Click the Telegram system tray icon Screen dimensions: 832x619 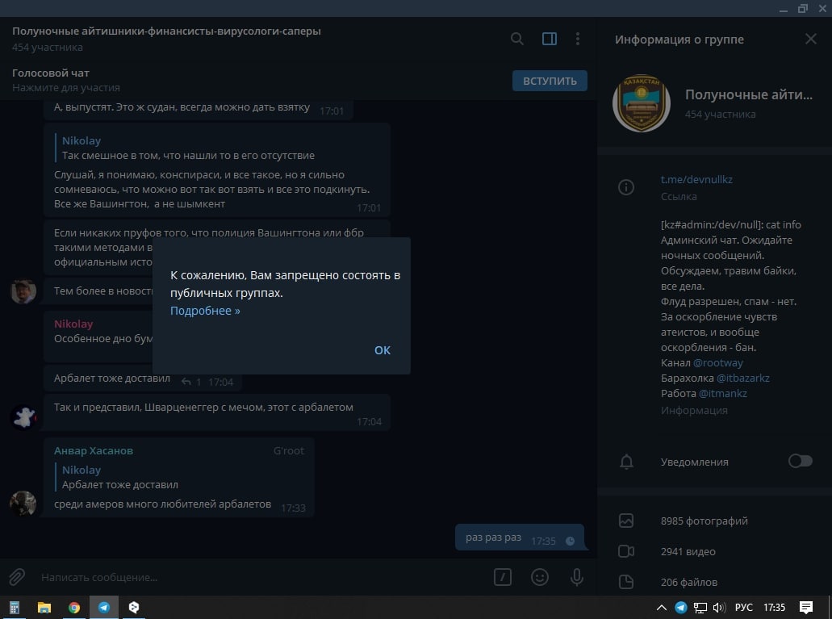point(681,608)
